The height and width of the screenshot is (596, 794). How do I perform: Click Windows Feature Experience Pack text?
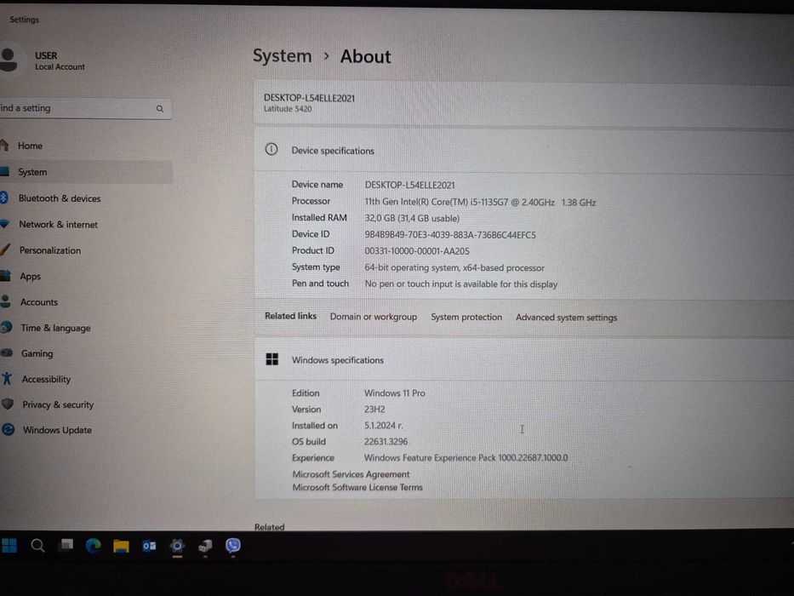[466, 458]
